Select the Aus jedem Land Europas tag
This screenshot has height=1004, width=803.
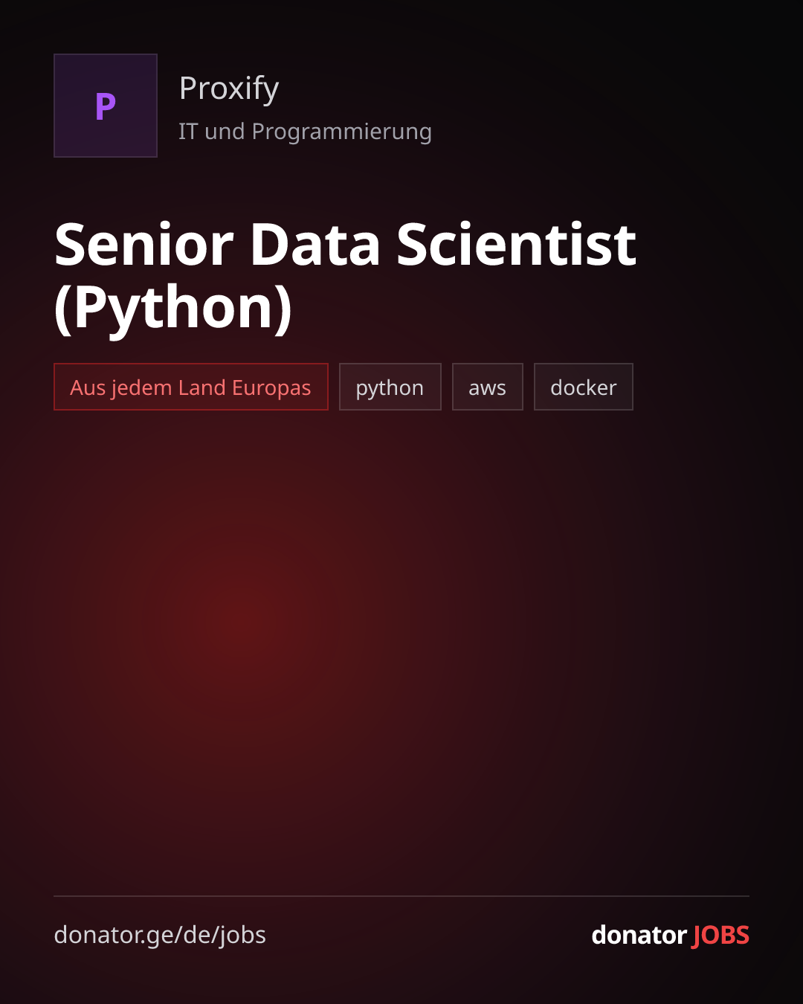pos(191,387)
